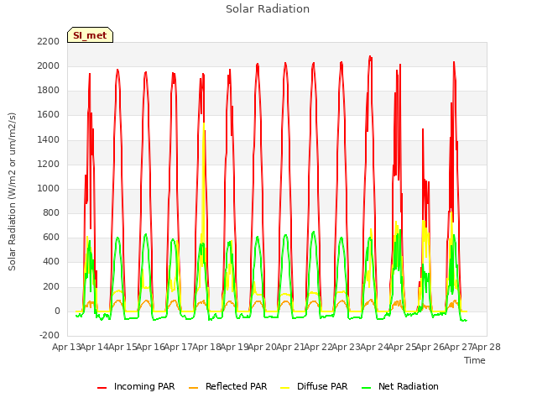The image size is (537, 403).
Task: Click the 400 y-axis tick label
Action: click(x=51, y=262)
